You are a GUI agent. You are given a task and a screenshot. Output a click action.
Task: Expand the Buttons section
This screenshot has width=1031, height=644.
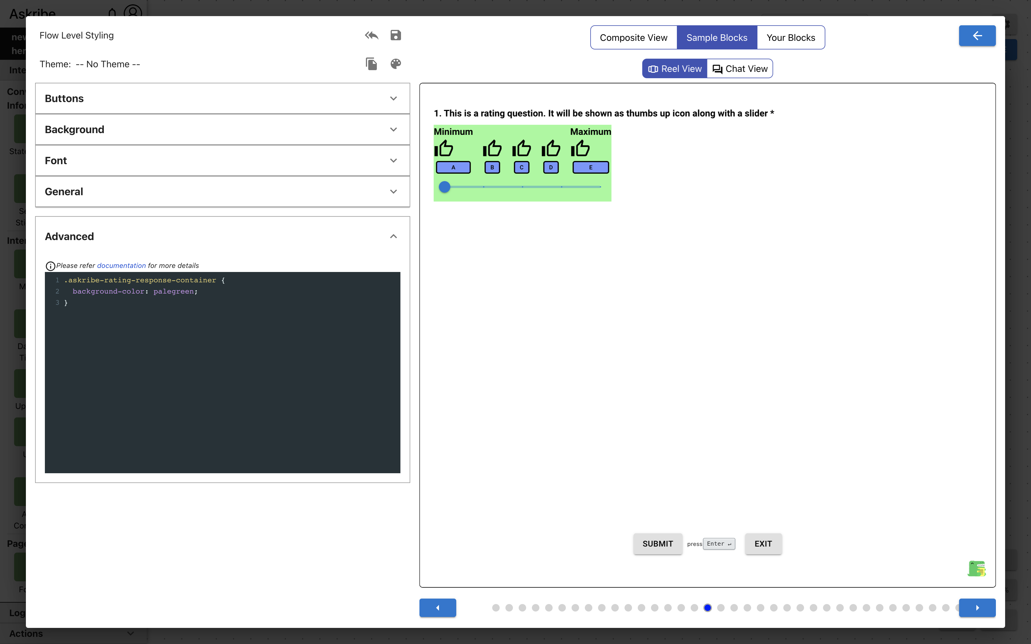click(x=222, y=98)
